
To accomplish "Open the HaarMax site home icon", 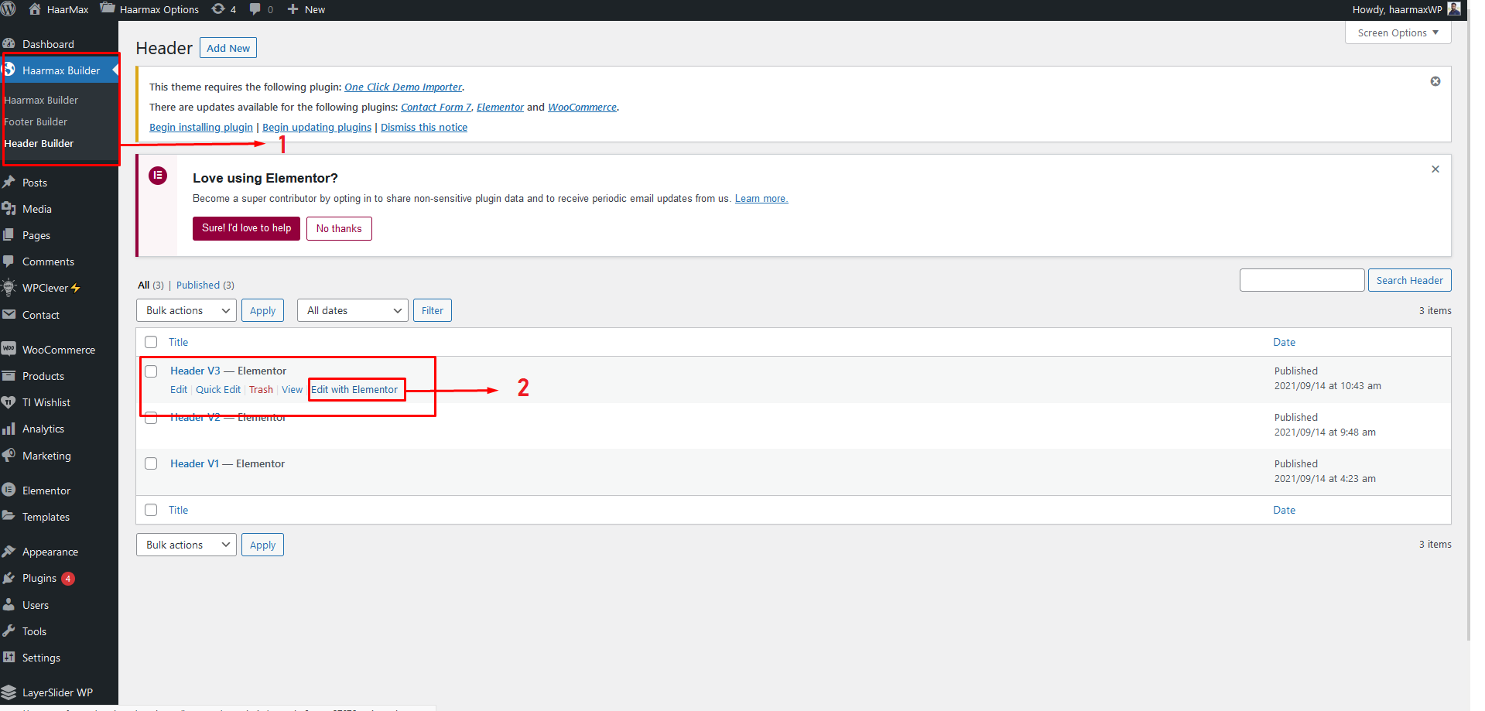I will pos(35,9).
